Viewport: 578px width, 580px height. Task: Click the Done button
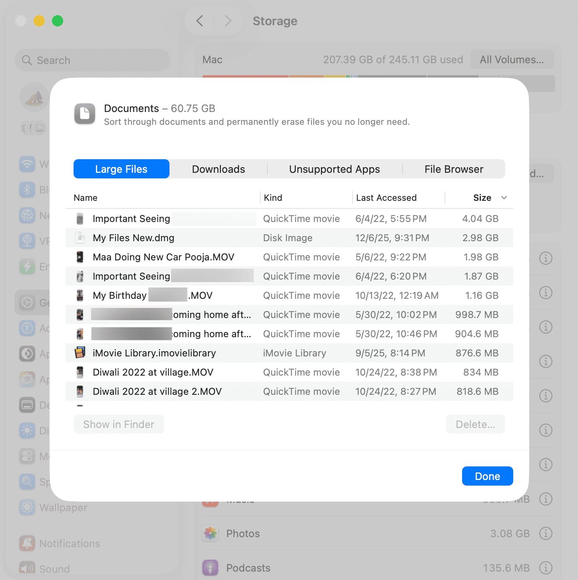click(x=488, y=476)
